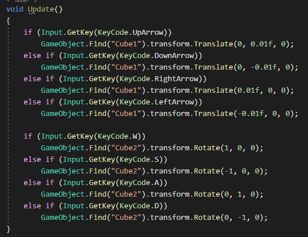Click the closing brace at the bottom

(x=9, y=229)
